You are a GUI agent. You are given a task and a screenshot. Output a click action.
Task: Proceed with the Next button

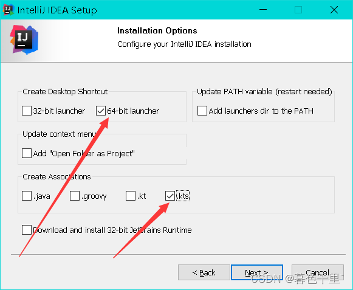[257, 272]
